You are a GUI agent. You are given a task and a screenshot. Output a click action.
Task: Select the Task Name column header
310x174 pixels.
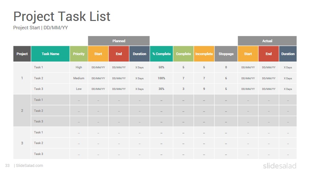click(x=50, y=54)
